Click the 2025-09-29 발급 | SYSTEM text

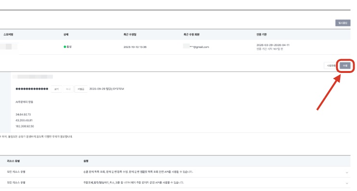click(x=106, y=89)
